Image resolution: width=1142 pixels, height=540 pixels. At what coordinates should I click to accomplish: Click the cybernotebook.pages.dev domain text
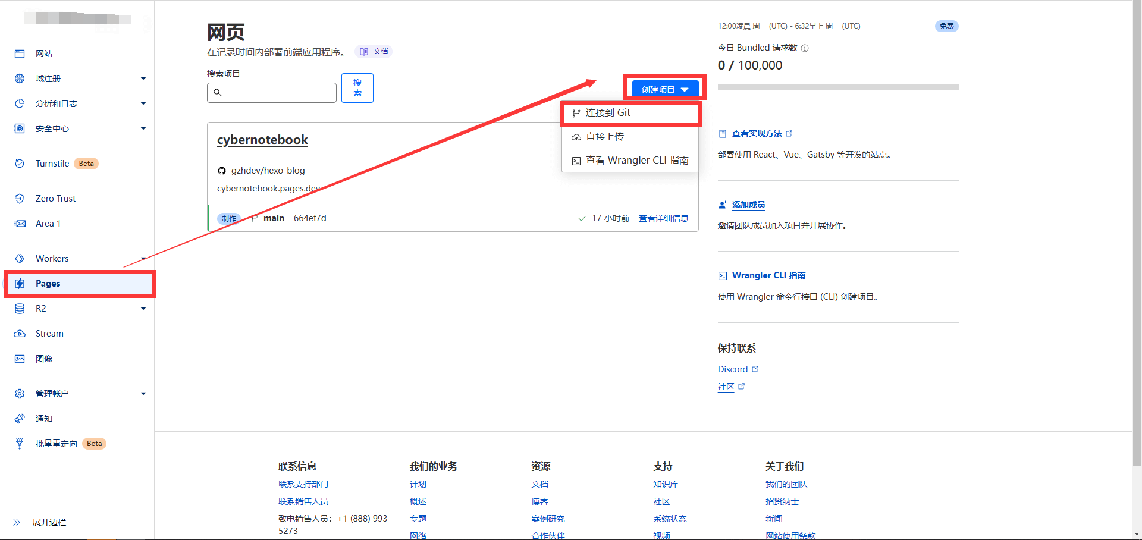click(269, 189)
